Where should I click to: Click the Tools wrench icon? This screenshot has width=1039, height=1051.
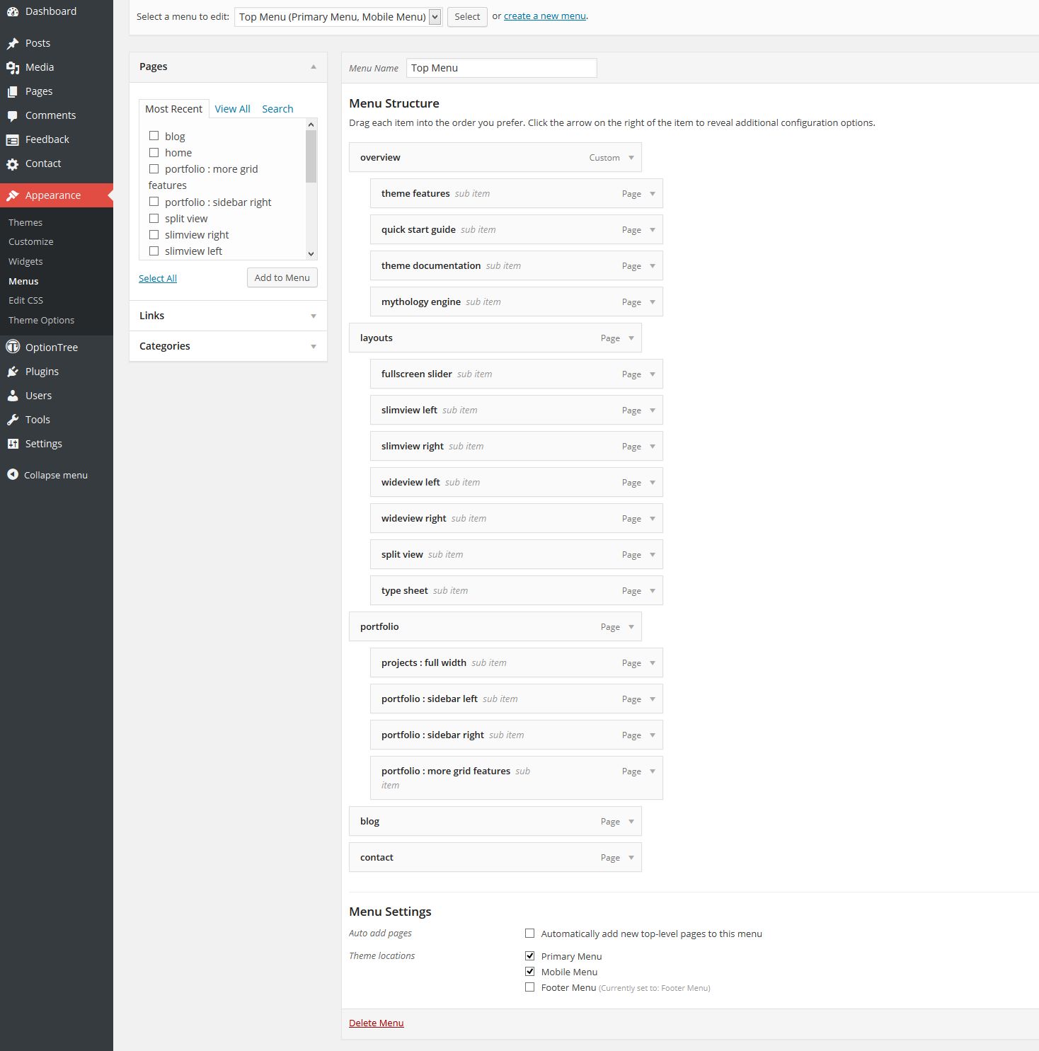click(13, 420)
